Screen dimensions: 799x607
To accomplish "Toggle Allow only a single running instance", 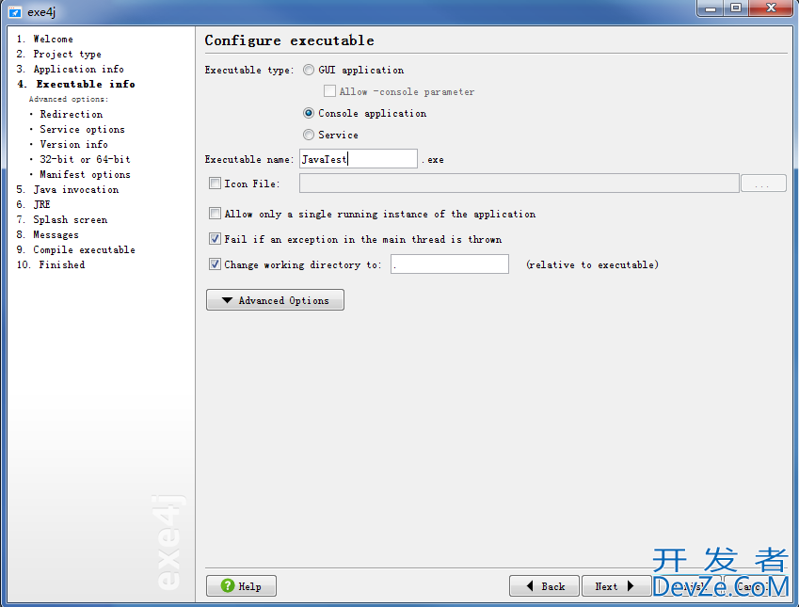I will (215, 214).
